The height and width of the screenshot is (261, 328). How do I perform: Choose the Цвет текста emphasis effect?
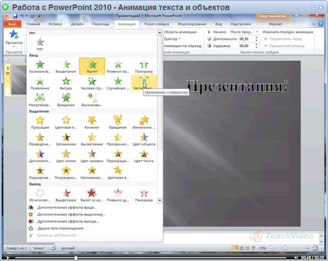[x=144, y=156]
